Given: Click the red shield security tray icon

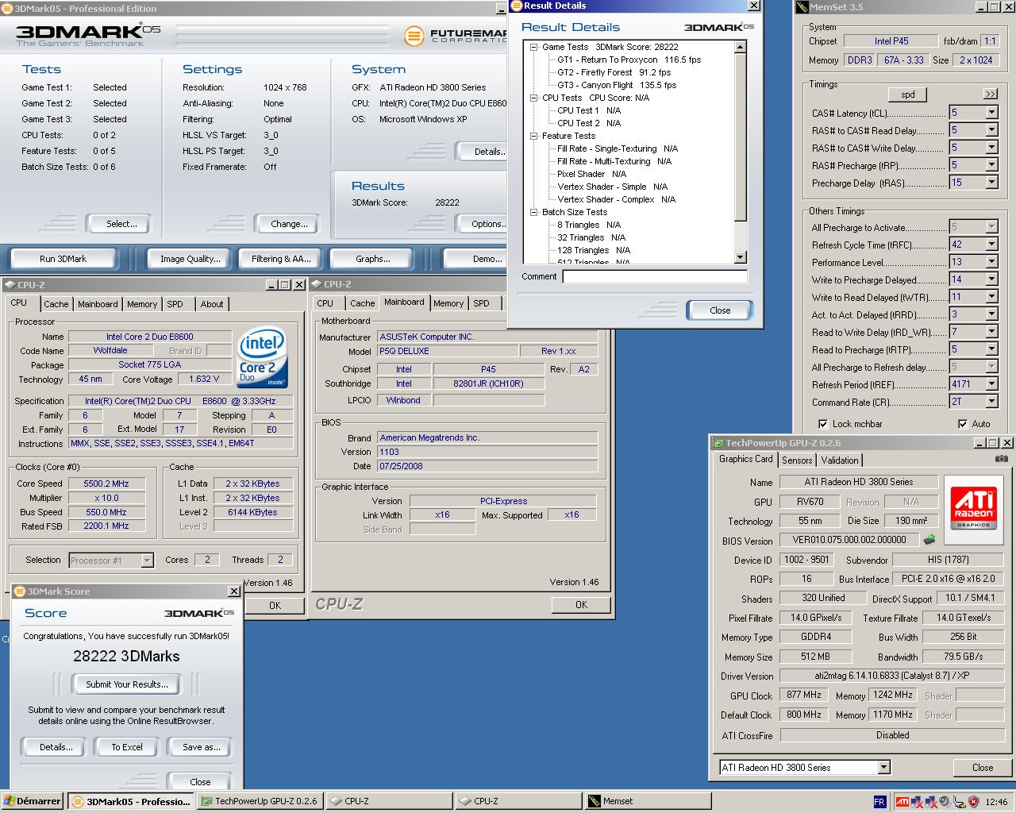Looking at the screenshot, I should (x=972, y=801).
